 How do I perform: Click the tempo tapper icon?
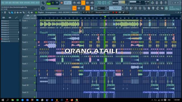coord(158,8)
